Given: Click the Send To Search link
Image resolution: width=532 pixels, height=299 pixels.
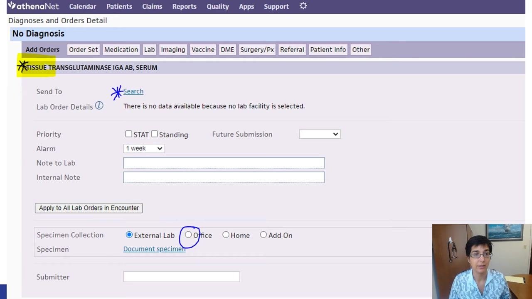Looking at the screenshot, I should 133,91.
